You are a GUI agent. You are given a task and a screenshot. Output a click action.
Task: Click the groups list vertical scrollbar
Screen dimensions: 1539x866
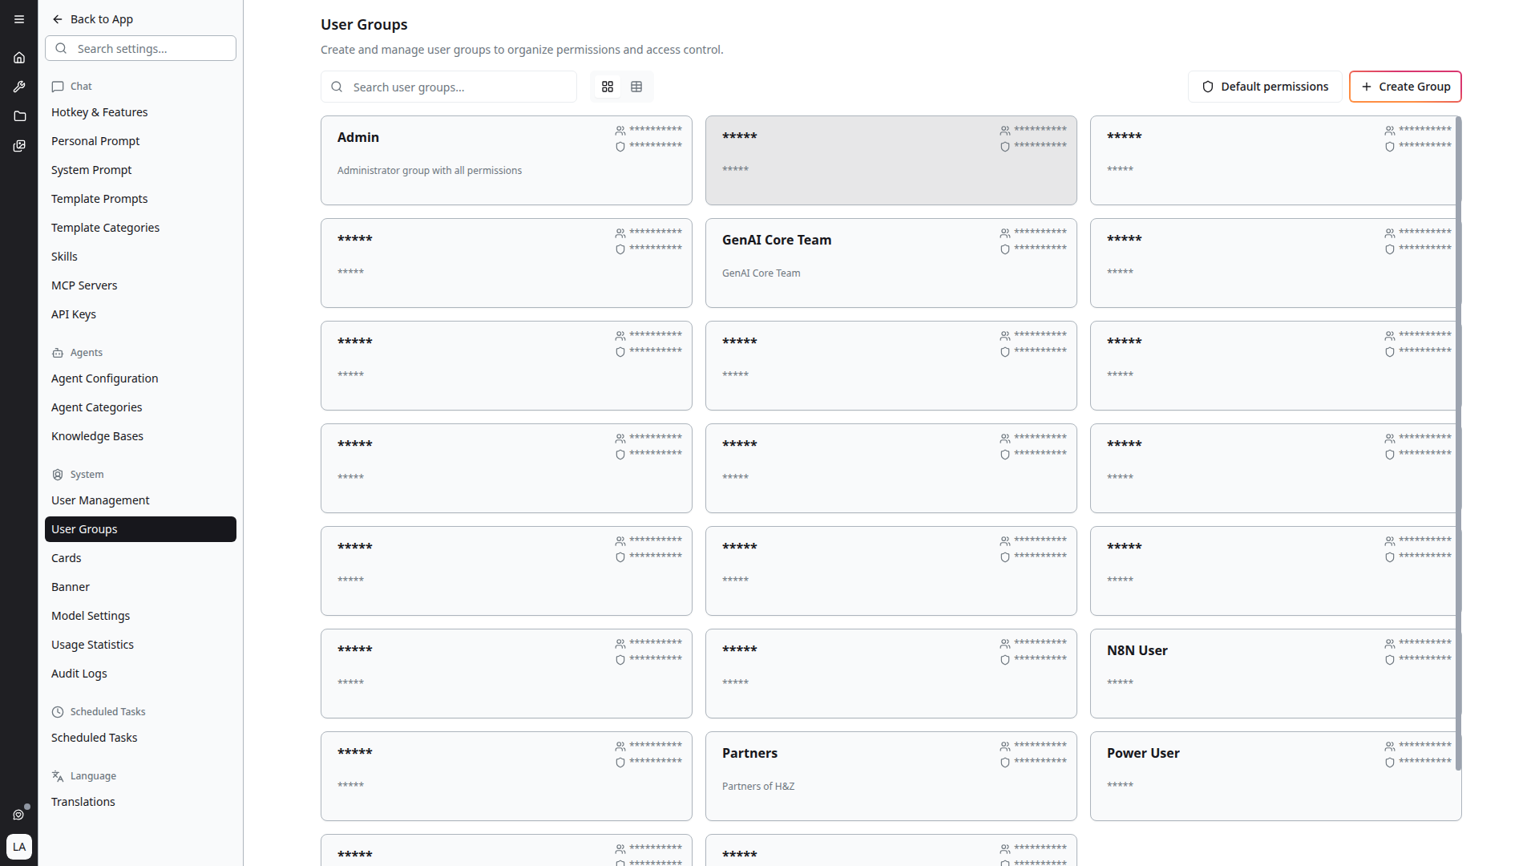1459,443
